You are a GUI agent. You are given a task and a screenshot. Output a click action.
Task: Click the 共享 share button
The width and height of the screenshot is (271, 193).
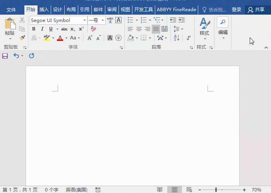coord(256,10)
